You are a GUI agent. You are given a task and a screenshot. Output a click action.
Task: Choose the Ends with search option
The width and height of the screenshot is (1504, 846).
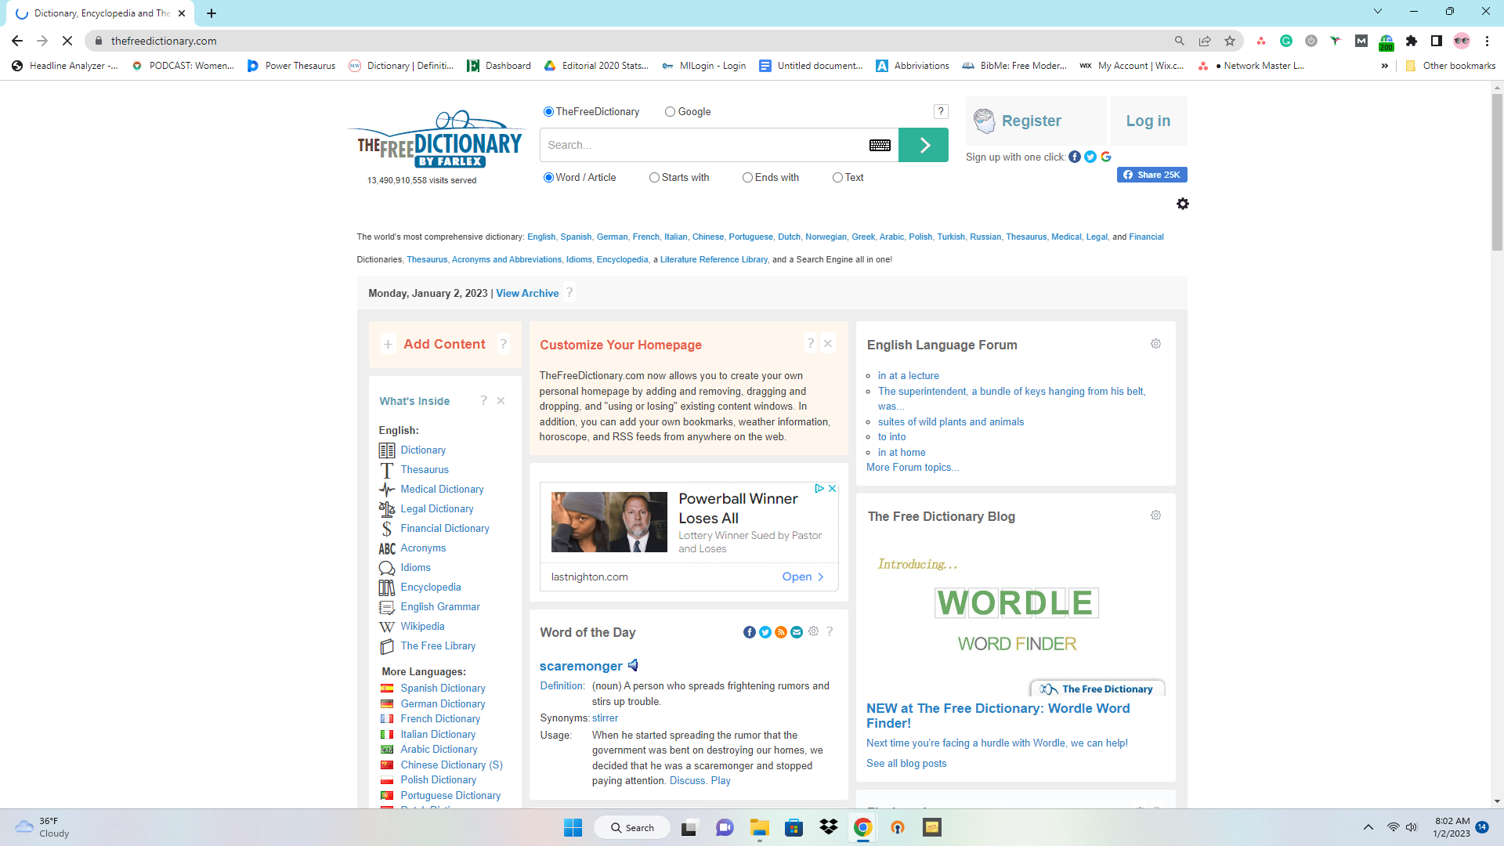pyautogui.click(x=747, y=178)
